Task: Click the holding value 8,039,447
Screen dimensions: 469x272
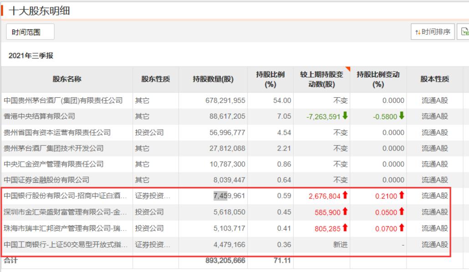Action: tap(229, 180)
